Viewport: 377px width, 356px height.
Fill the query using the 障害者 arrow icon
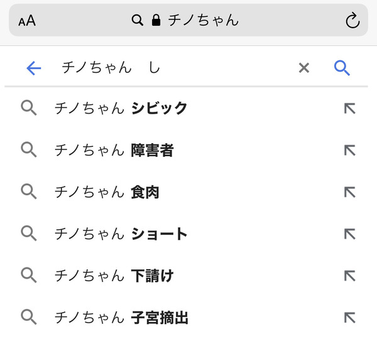point(349,151)
